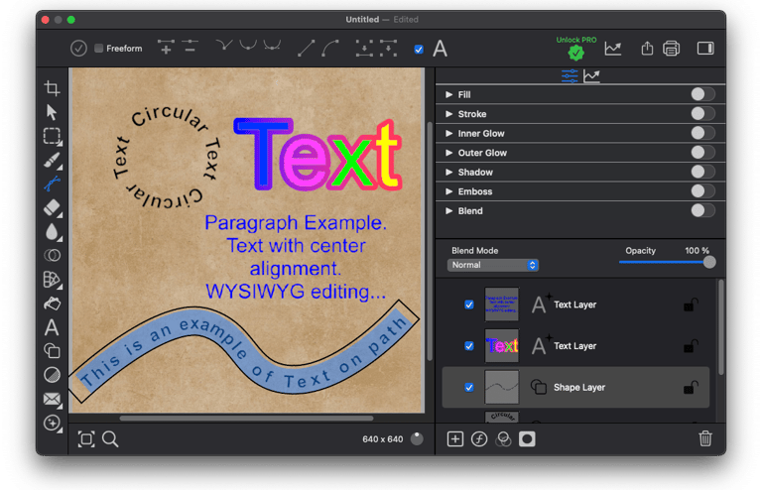Enable the Fill effect toggle
This screenshot has width=762, height=490.
pyautogui.click(x=702, y=94)
